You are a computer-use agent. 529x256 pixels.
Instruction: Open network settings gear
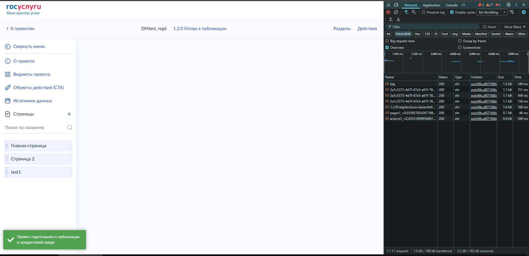[x=524, y=12]
